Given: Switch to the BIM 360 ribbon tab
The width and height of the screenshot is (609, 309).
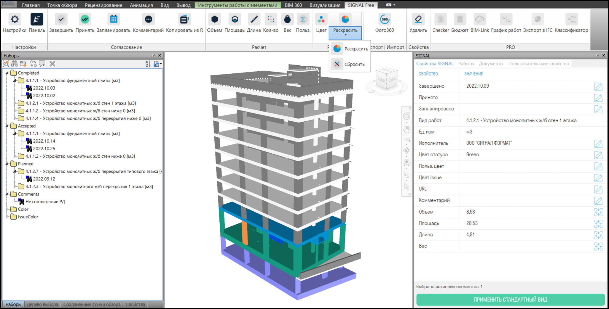Looking at the screenshot, I should 293,5.
